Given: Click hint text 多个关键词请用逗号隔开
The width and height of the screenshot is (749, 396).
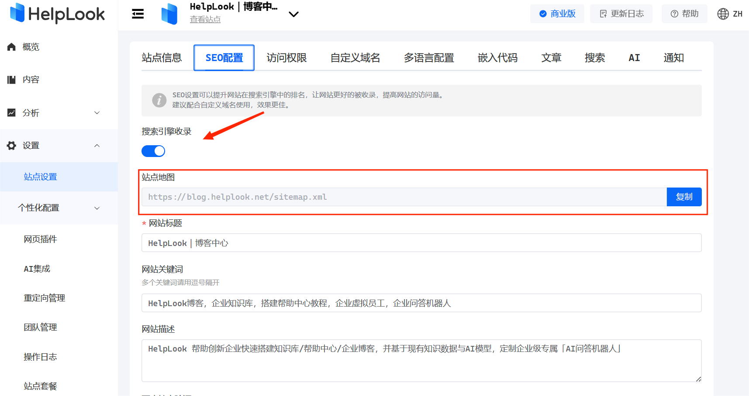Looking at the screenshot, I should click(180, 283).
